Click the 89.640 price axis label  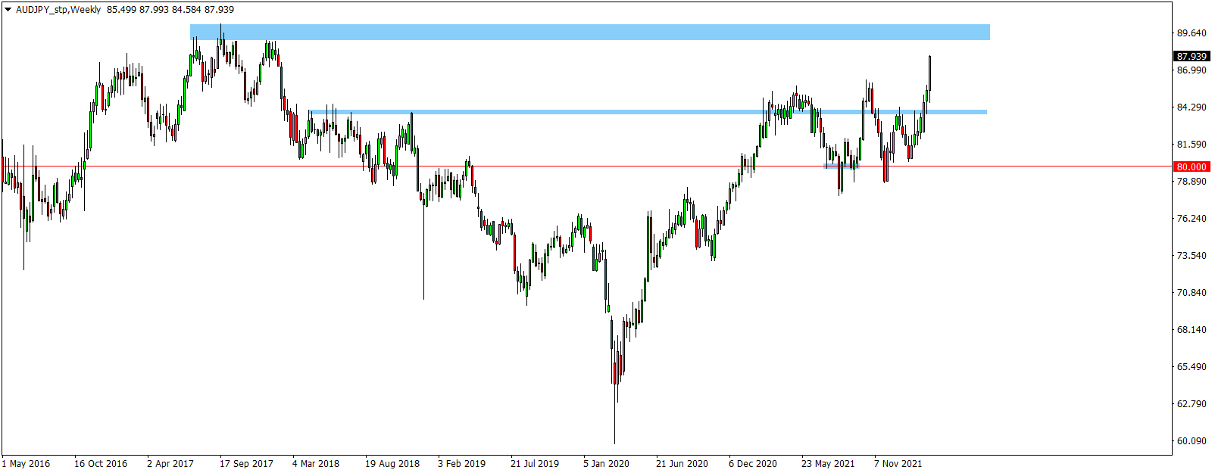[1191, 33]
